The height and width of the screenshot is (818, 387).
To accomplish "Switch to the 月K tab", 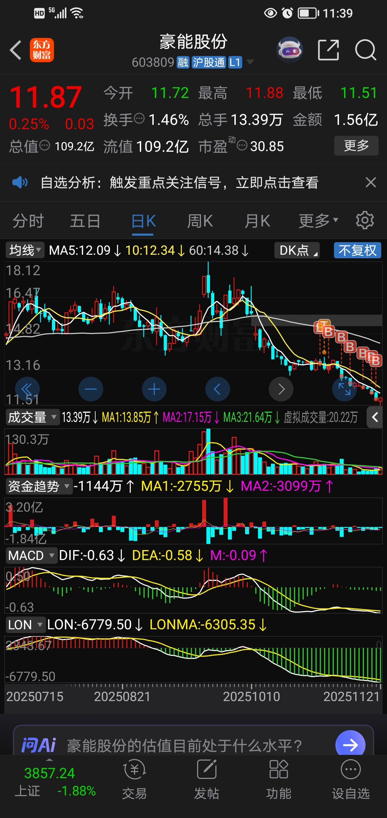I will click(257, 221).
